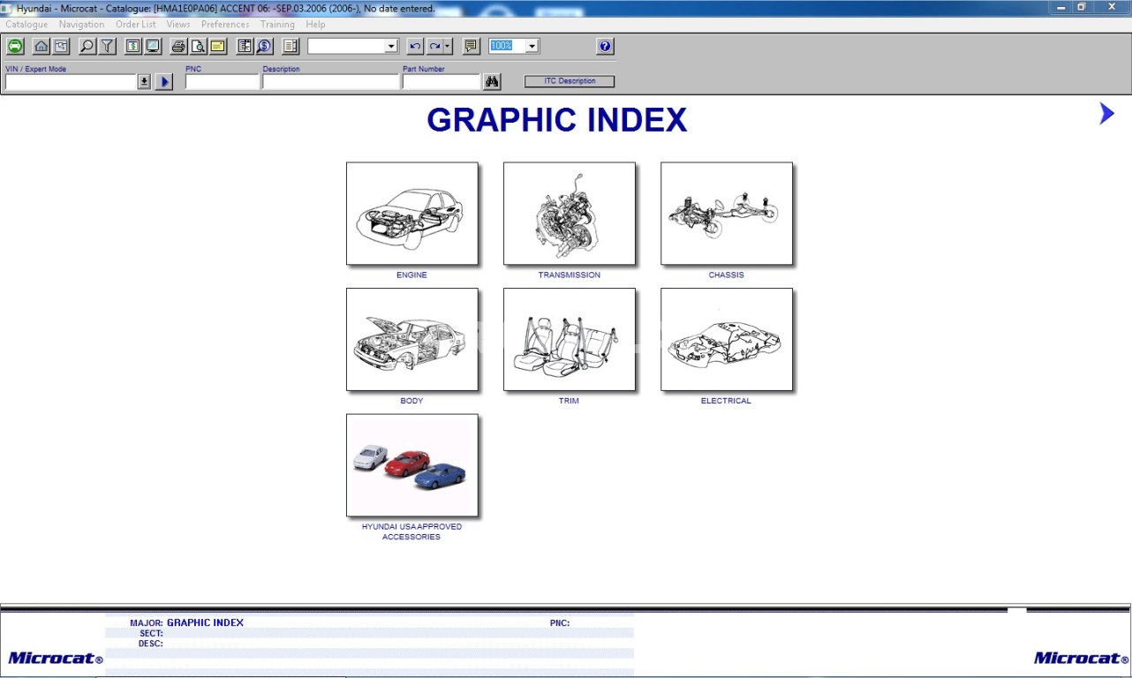This screenshot has width=1132, height=678.
Task: Click the VIN download arrow button
Action: click(x=145, y=82)
